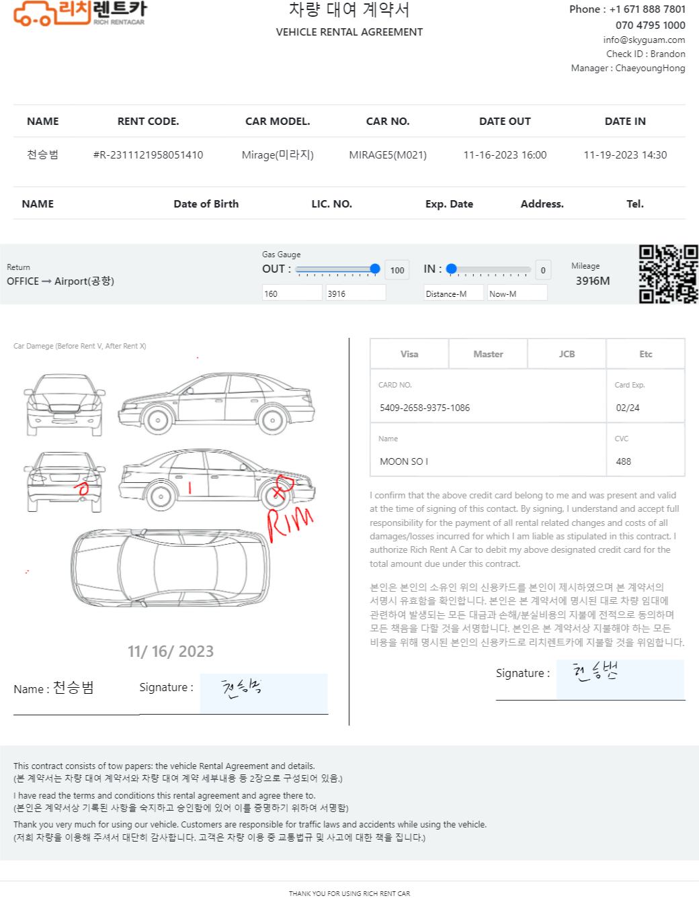The image size is (699, 898).
Task: Click the LIC. NO. column header
Action: point(331,204)
